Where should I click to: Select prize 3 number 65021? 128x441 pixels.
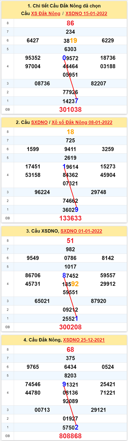[42, 301]
